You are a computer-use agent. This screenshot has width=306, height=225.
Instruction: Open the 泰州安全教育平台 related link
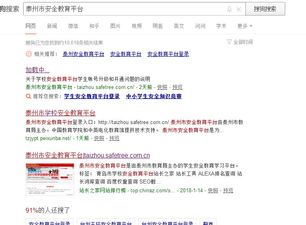83,54
